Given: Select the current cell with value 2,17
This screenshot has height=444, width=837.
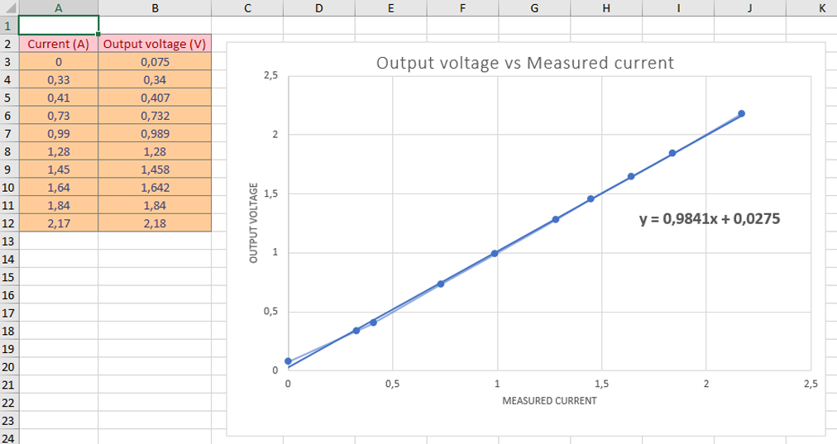Looking at the screenshot, I should [x=58, y=223].
